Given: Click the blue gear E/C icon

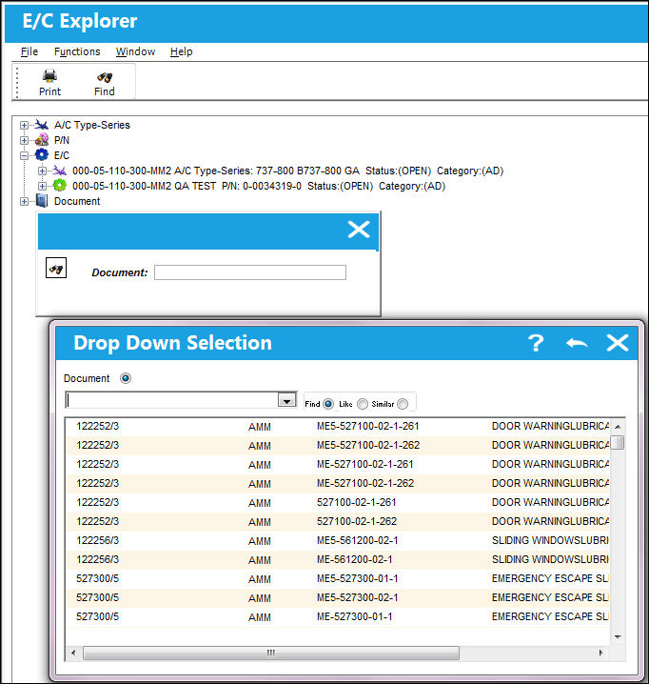Looking at the screenshot, I should point(42,155).
